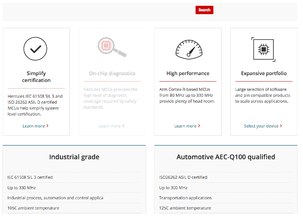The image size is (303, 218).
Task: Click the Industrial grade section heading
Action: [74, 157]
